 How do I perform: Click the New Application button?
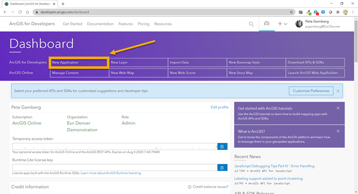click(79, 63)
